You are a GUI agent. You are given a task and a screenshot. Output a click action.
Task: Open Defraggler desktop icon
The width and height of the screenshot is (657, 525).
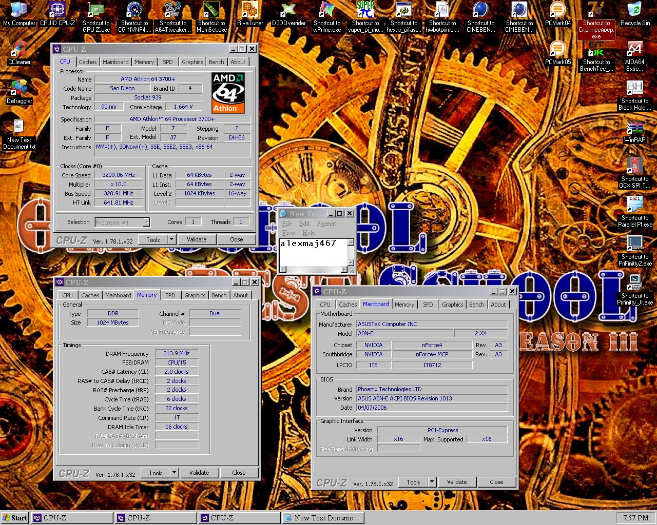point(19,92)
